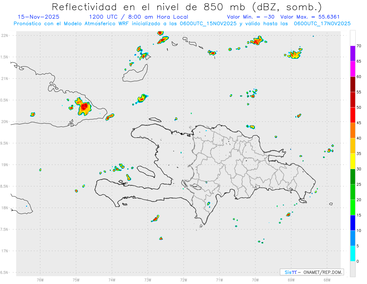This screenshot has width=367, height=284.
Task: Pick the dark red 50–55 dBZ colorbar segment
Action: [x=353, y=100]
